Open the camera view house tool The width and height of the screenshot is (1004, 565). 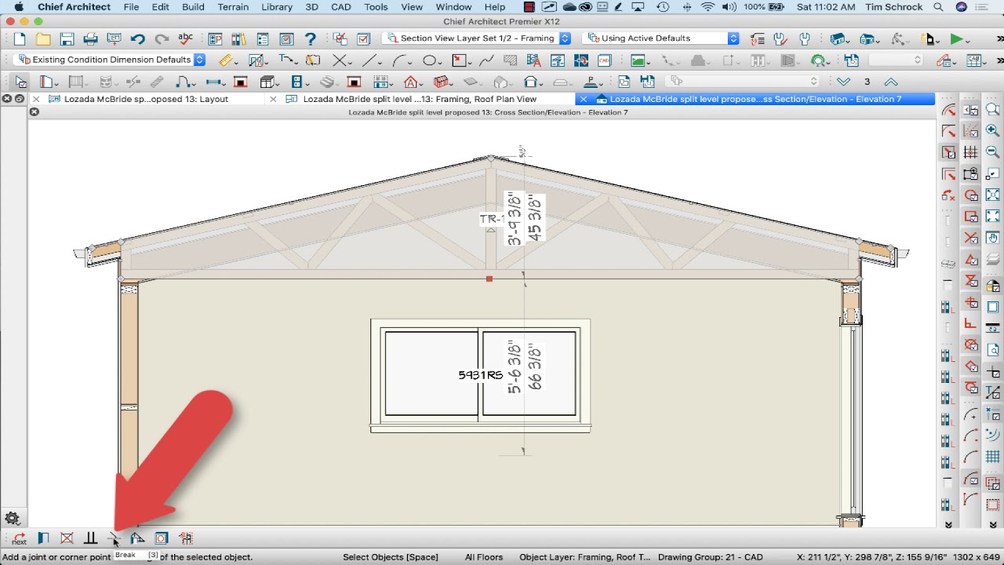(838, 39)
